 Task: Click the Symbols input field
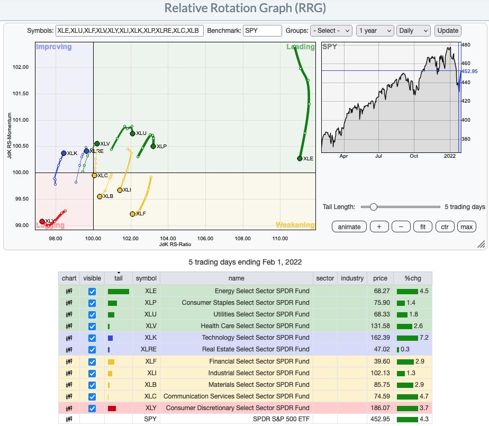click(x=130, y=31)
